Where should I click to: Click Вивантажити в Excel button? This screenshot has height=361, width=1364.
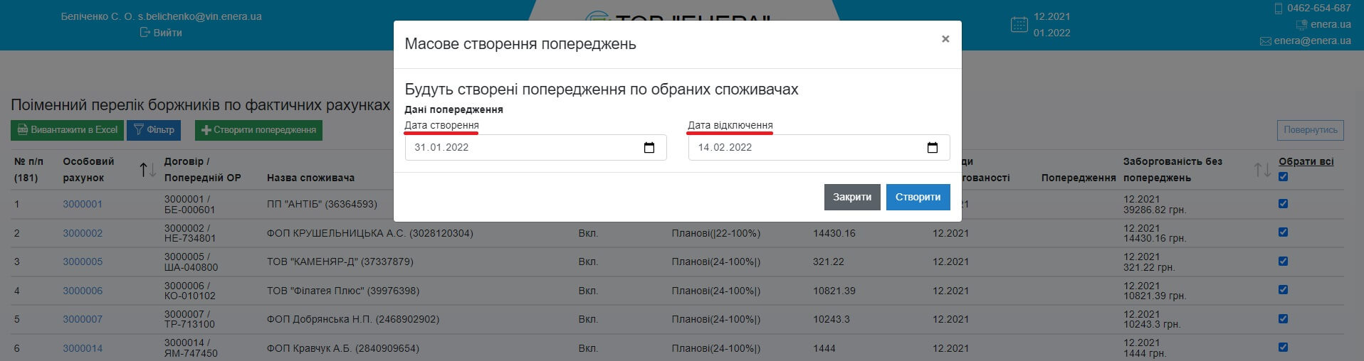coord(67,130)
